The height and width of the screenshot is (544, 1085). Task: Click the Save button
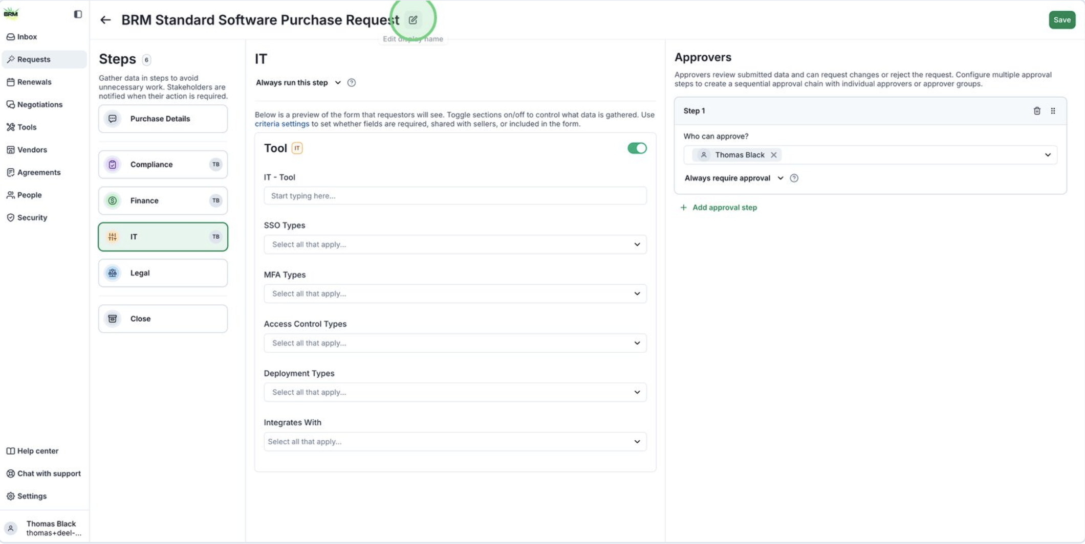1061,20
